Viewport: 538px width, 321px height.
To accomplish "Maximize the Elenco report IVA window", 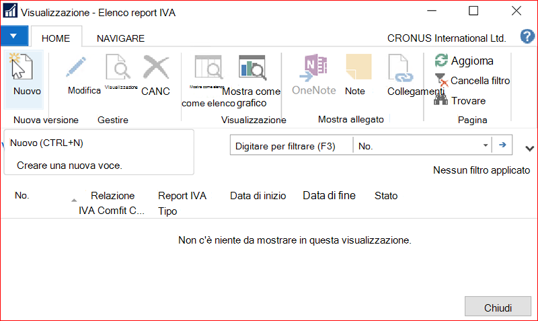I will click(x=473, y=11).
